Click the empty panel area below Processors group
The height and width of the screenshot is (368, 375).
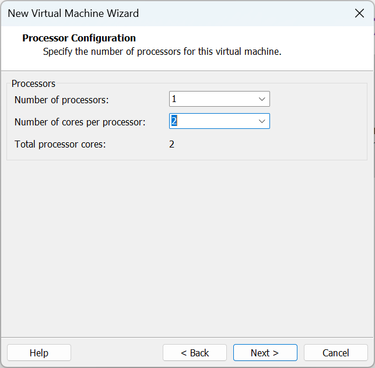click(x=187, y=245)
